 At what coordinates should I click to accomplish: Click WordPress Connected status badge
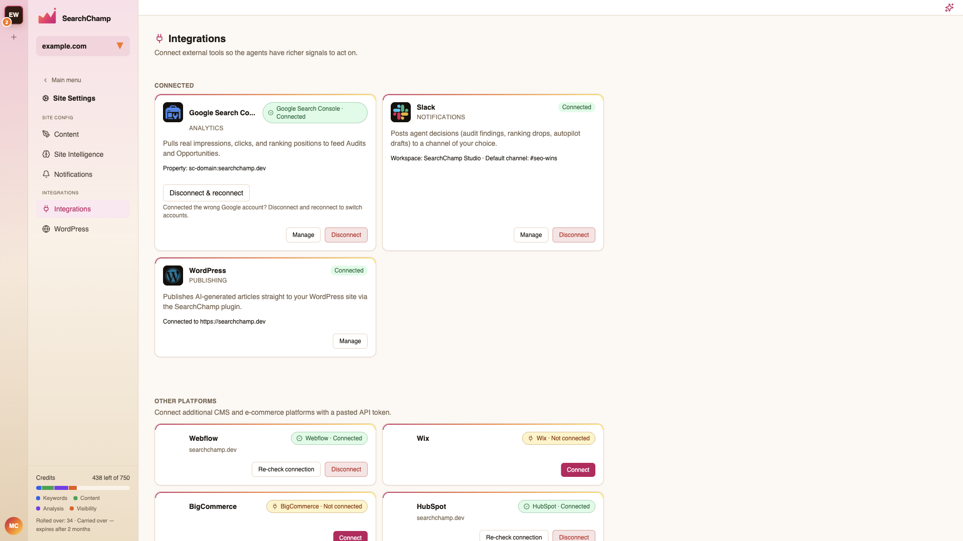pyautogui.click(x=349, y=270)
